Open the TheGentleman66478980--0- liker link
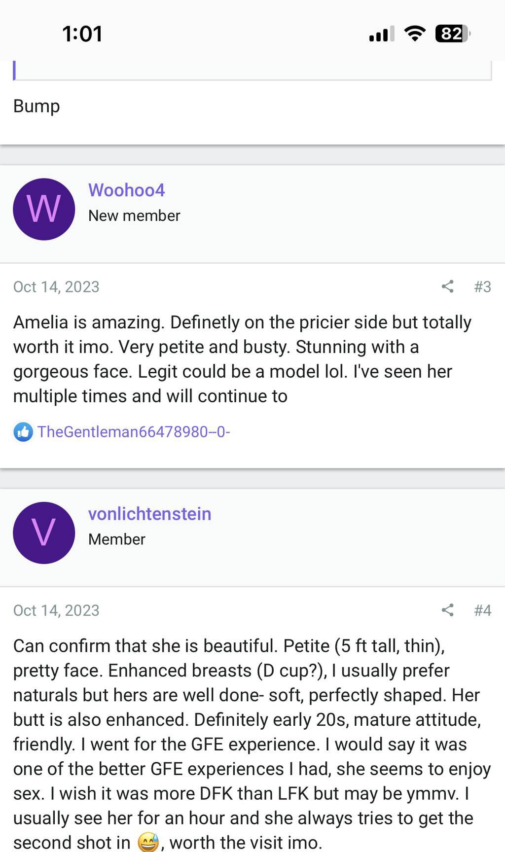Image resolution: width=505 pixels, height=852 pixels. [134, 432]
